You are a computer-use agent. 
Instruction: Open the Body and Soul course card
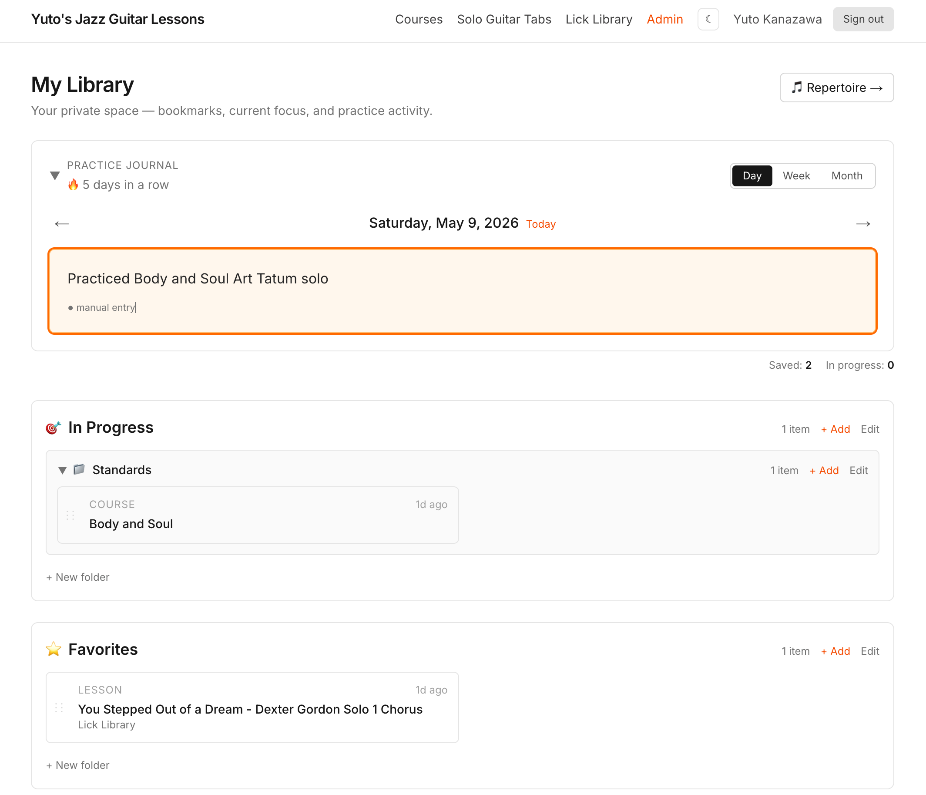pos(258,515)
